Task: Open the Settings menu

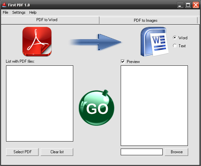Action: [19, 12]
